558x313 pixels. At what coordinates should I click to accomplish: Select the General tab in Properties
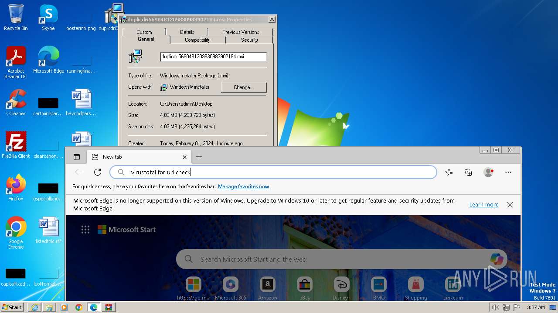coord(146,39)
